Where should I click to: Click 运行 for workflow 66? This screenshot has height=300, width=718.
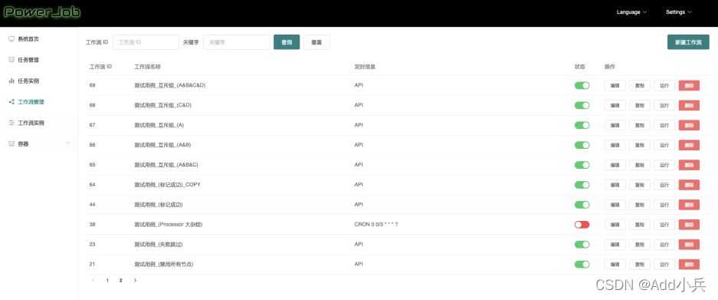point(664,145)
